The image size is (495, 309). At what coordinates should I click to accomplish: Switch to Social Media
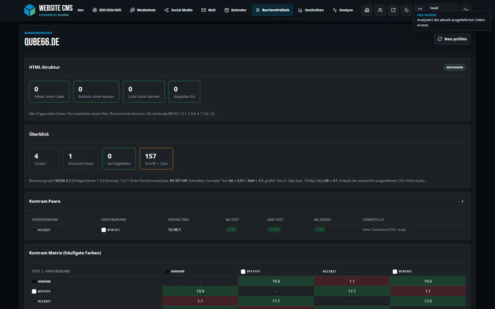point(178,10)
